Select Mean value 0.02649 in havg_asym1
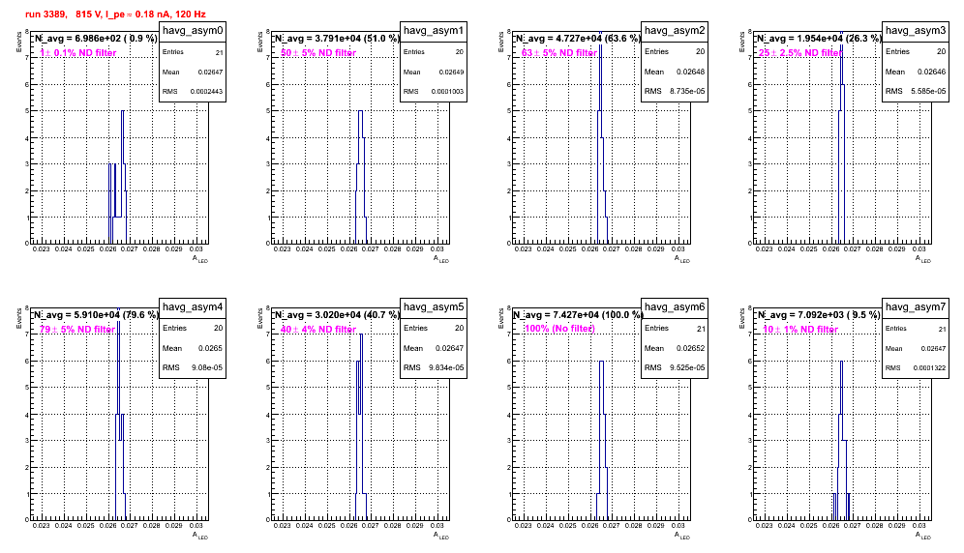 [451, 72]
